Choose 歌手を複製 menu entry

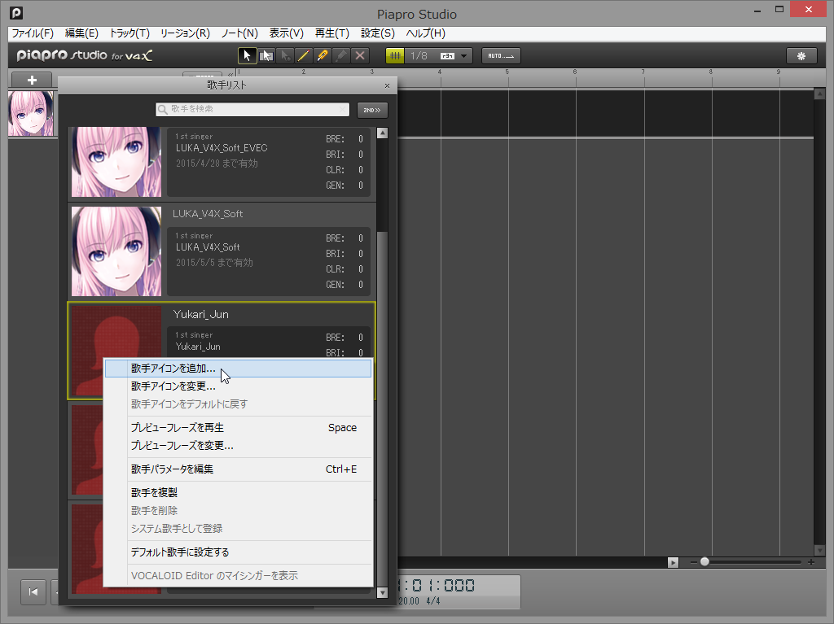(239, 493)
